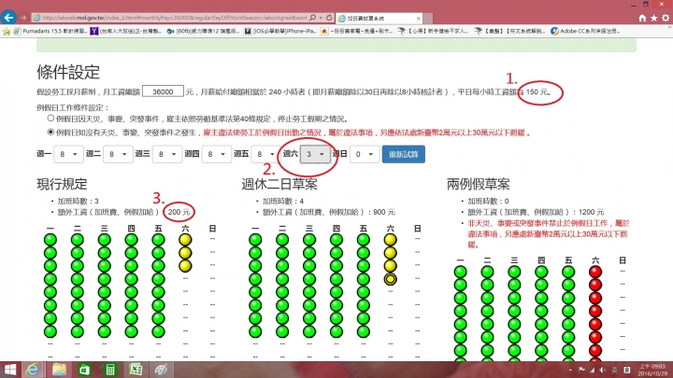673x378 pixels.
Task: Open the Adobe CC bookmark
Action: coord(585,31)
